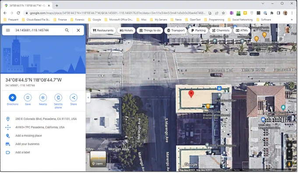Viewport: 298px width, 173px height.
Task: Open the Chrome profile avatar
Action: [285, 13]
